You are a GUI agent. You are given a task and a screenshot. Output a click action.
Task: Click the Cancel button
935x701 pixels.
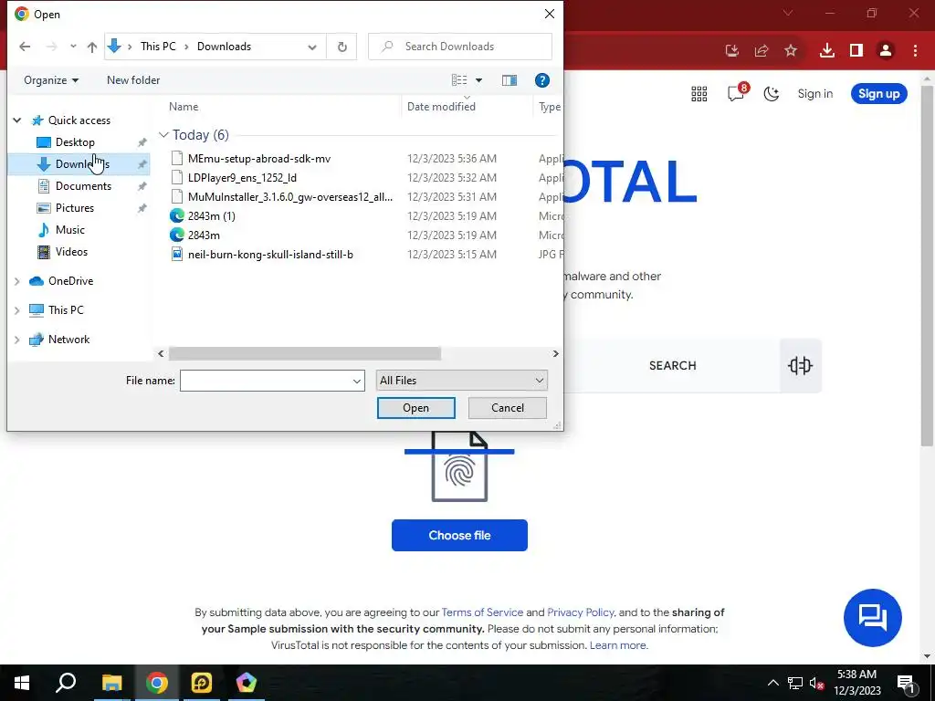(508, 408)
